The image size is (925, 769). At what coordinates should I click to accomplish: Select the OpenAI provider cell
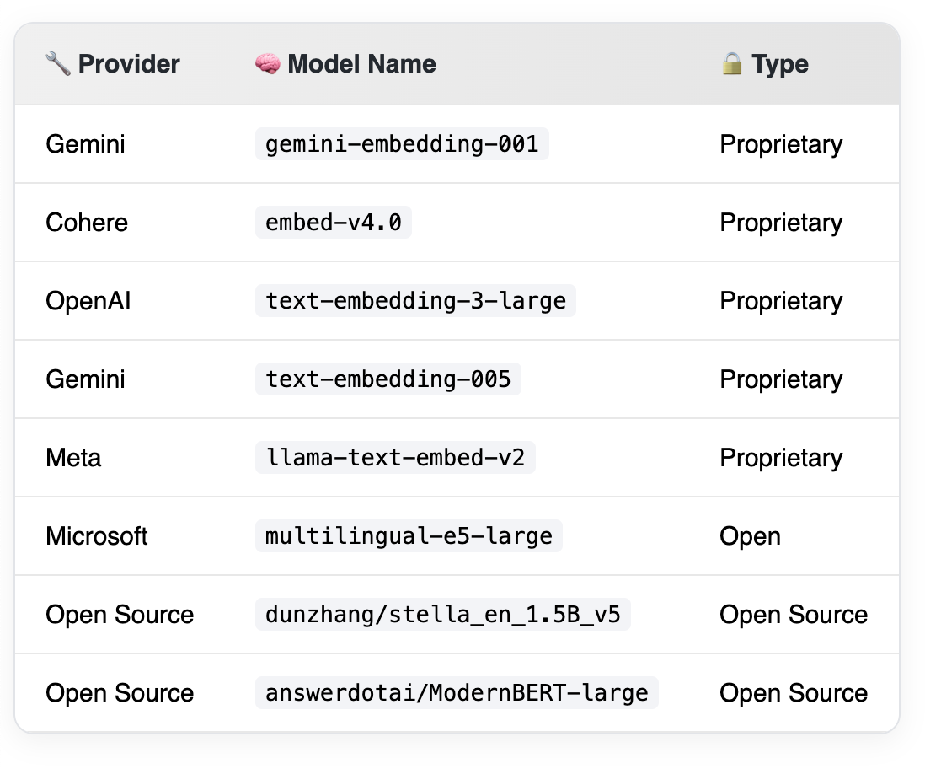[x=88, y=301]
